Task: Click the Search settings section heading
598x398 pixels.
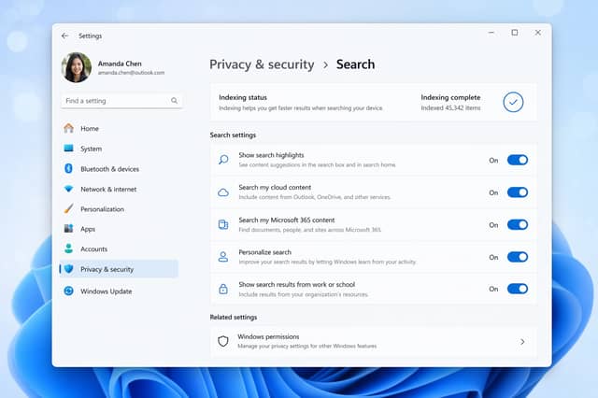Action: (x=233, y=135)
